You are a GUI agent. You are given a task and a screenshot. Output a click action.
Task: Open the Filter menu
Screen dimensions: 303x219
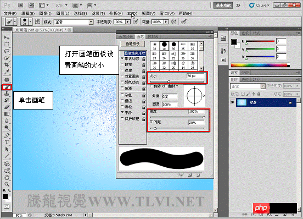click(x=98, y=13)
